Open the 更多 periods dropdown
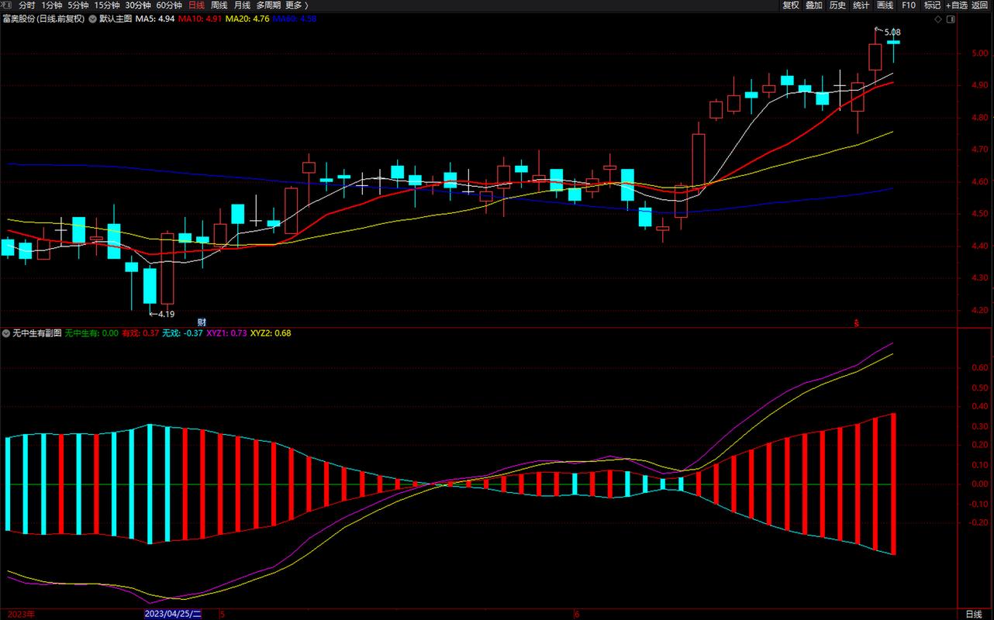 [297, 5]
